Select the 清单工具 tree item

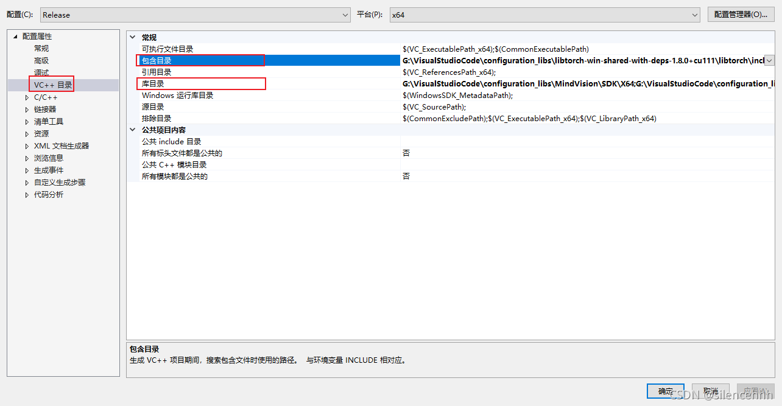click(49, 122)
